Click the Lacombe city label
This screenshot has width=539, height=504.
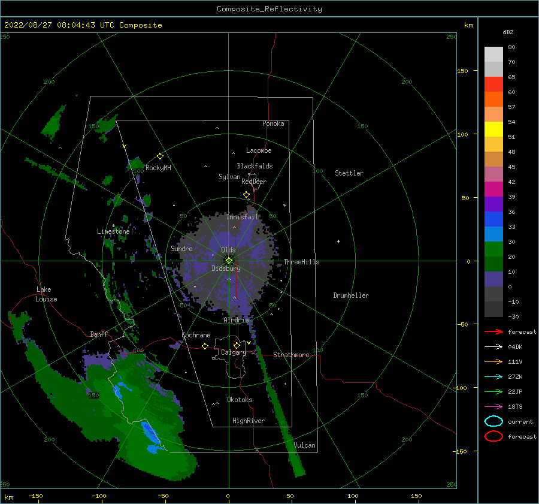(259, 150)
